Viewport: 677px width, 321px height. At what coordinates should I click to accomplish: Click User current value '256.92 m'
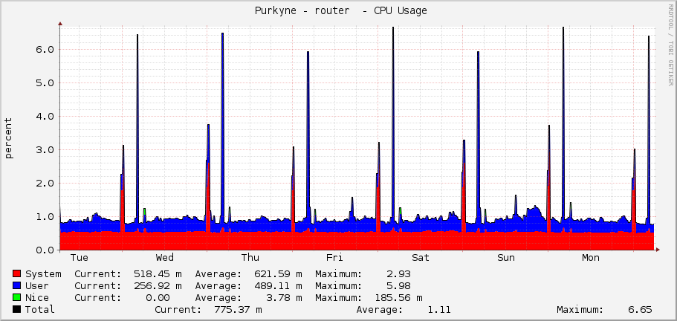pos(158,285)
